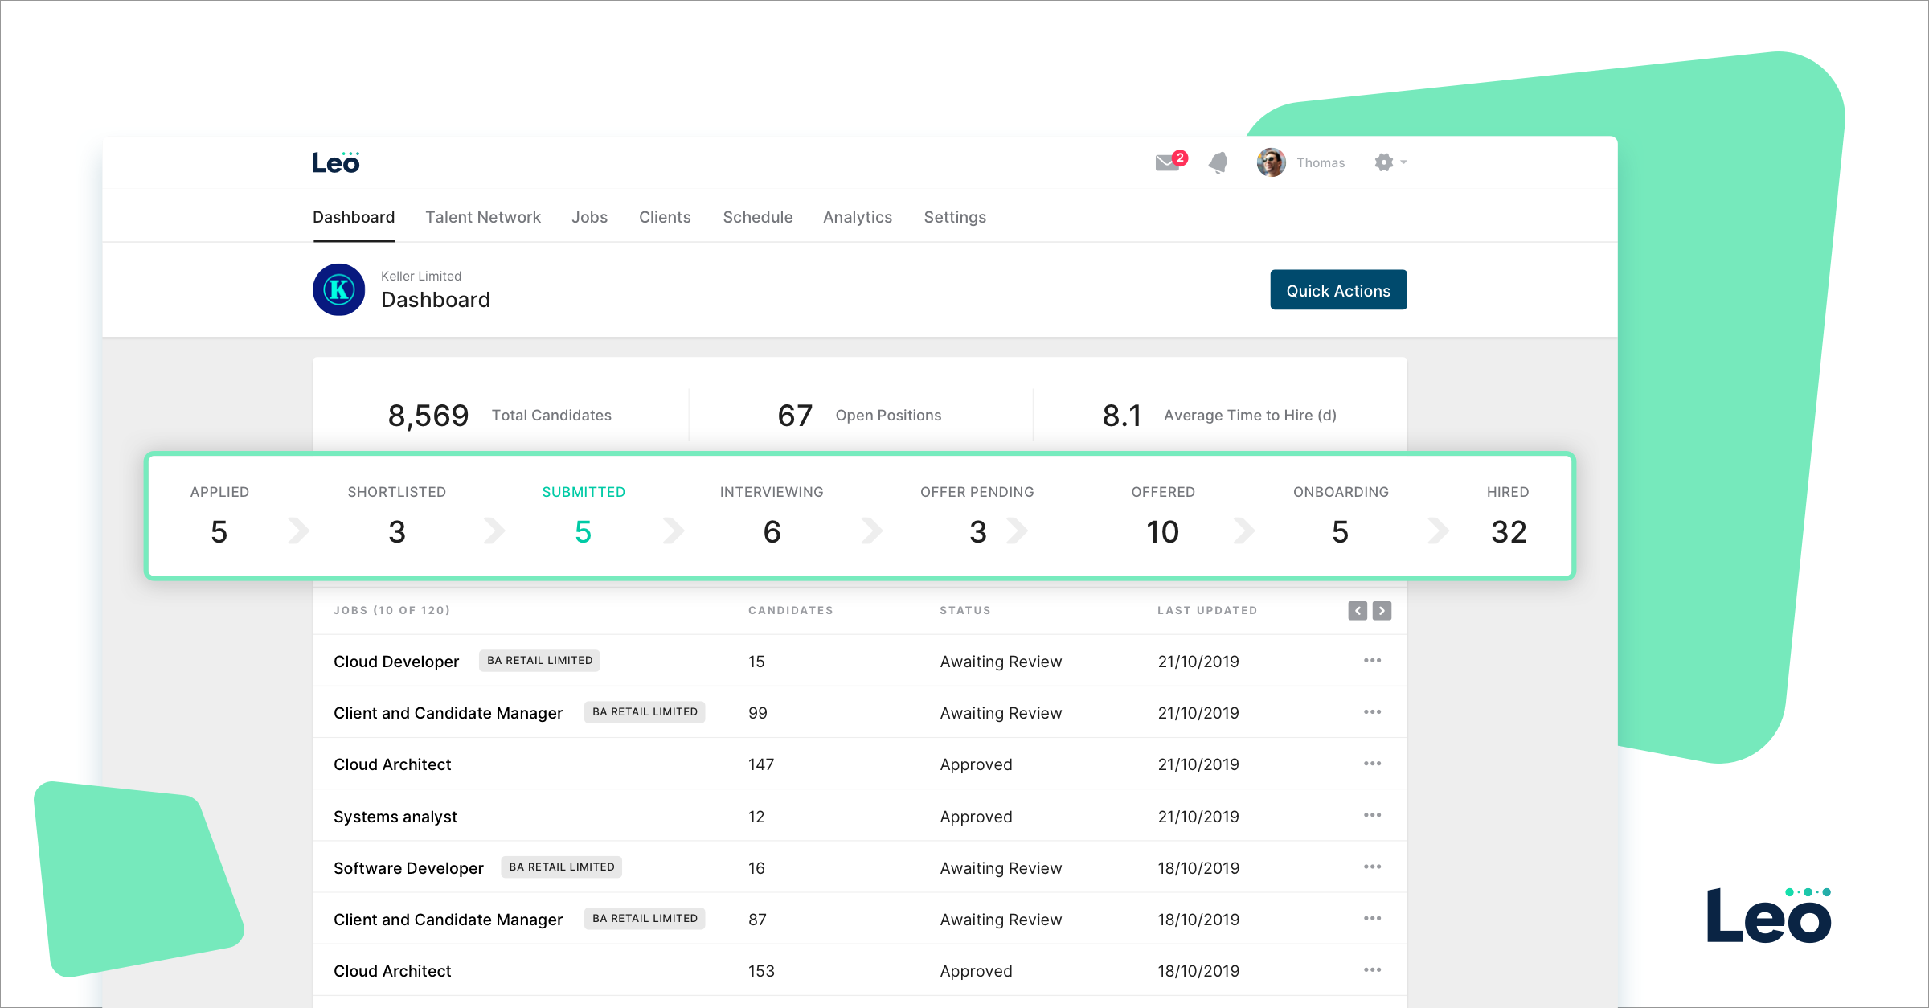Image resolution: width=1929 pixels, height=1008 pixels.
Task: Select the Interviewing pipeline stage
Action: click(x=771, y=516)
